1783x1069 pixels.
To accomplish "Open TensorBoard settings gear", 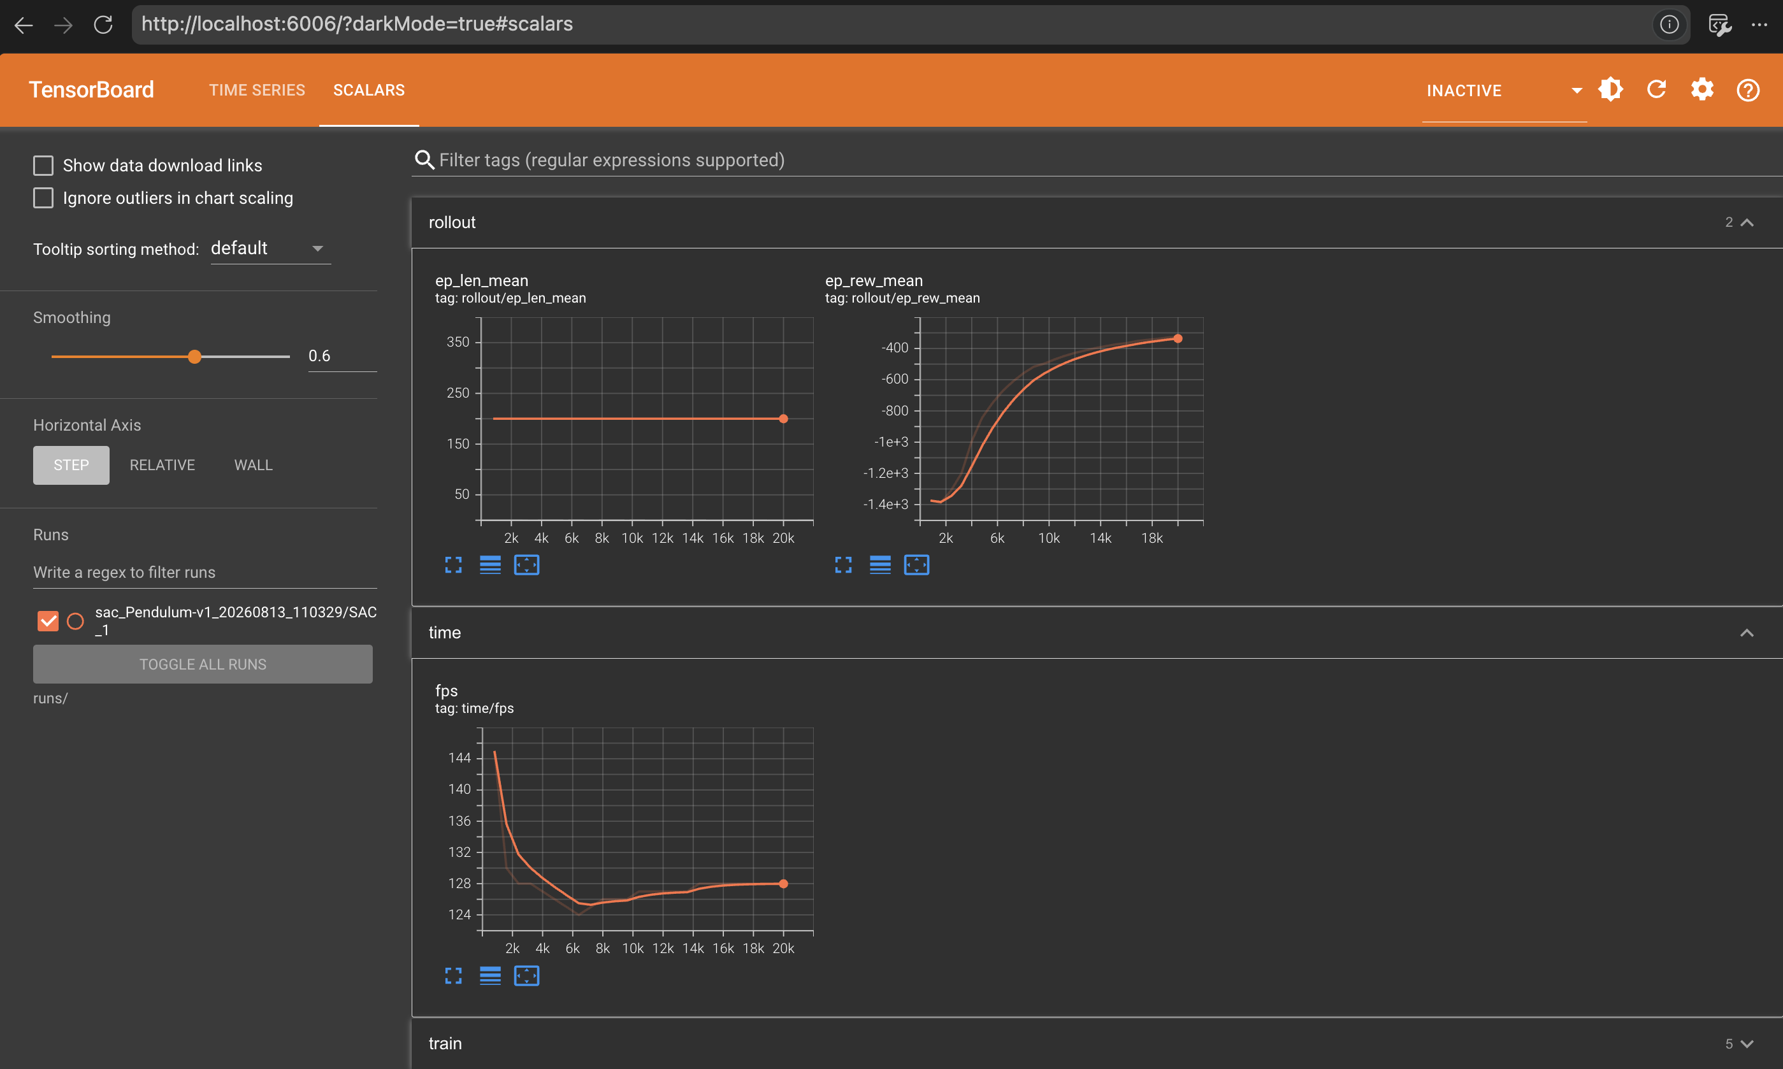I will pyautogui.click(x=1702, y=90).
